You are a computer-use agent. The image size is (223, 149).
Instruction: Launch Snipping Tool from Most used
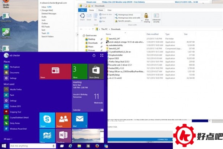click(13, 112)
